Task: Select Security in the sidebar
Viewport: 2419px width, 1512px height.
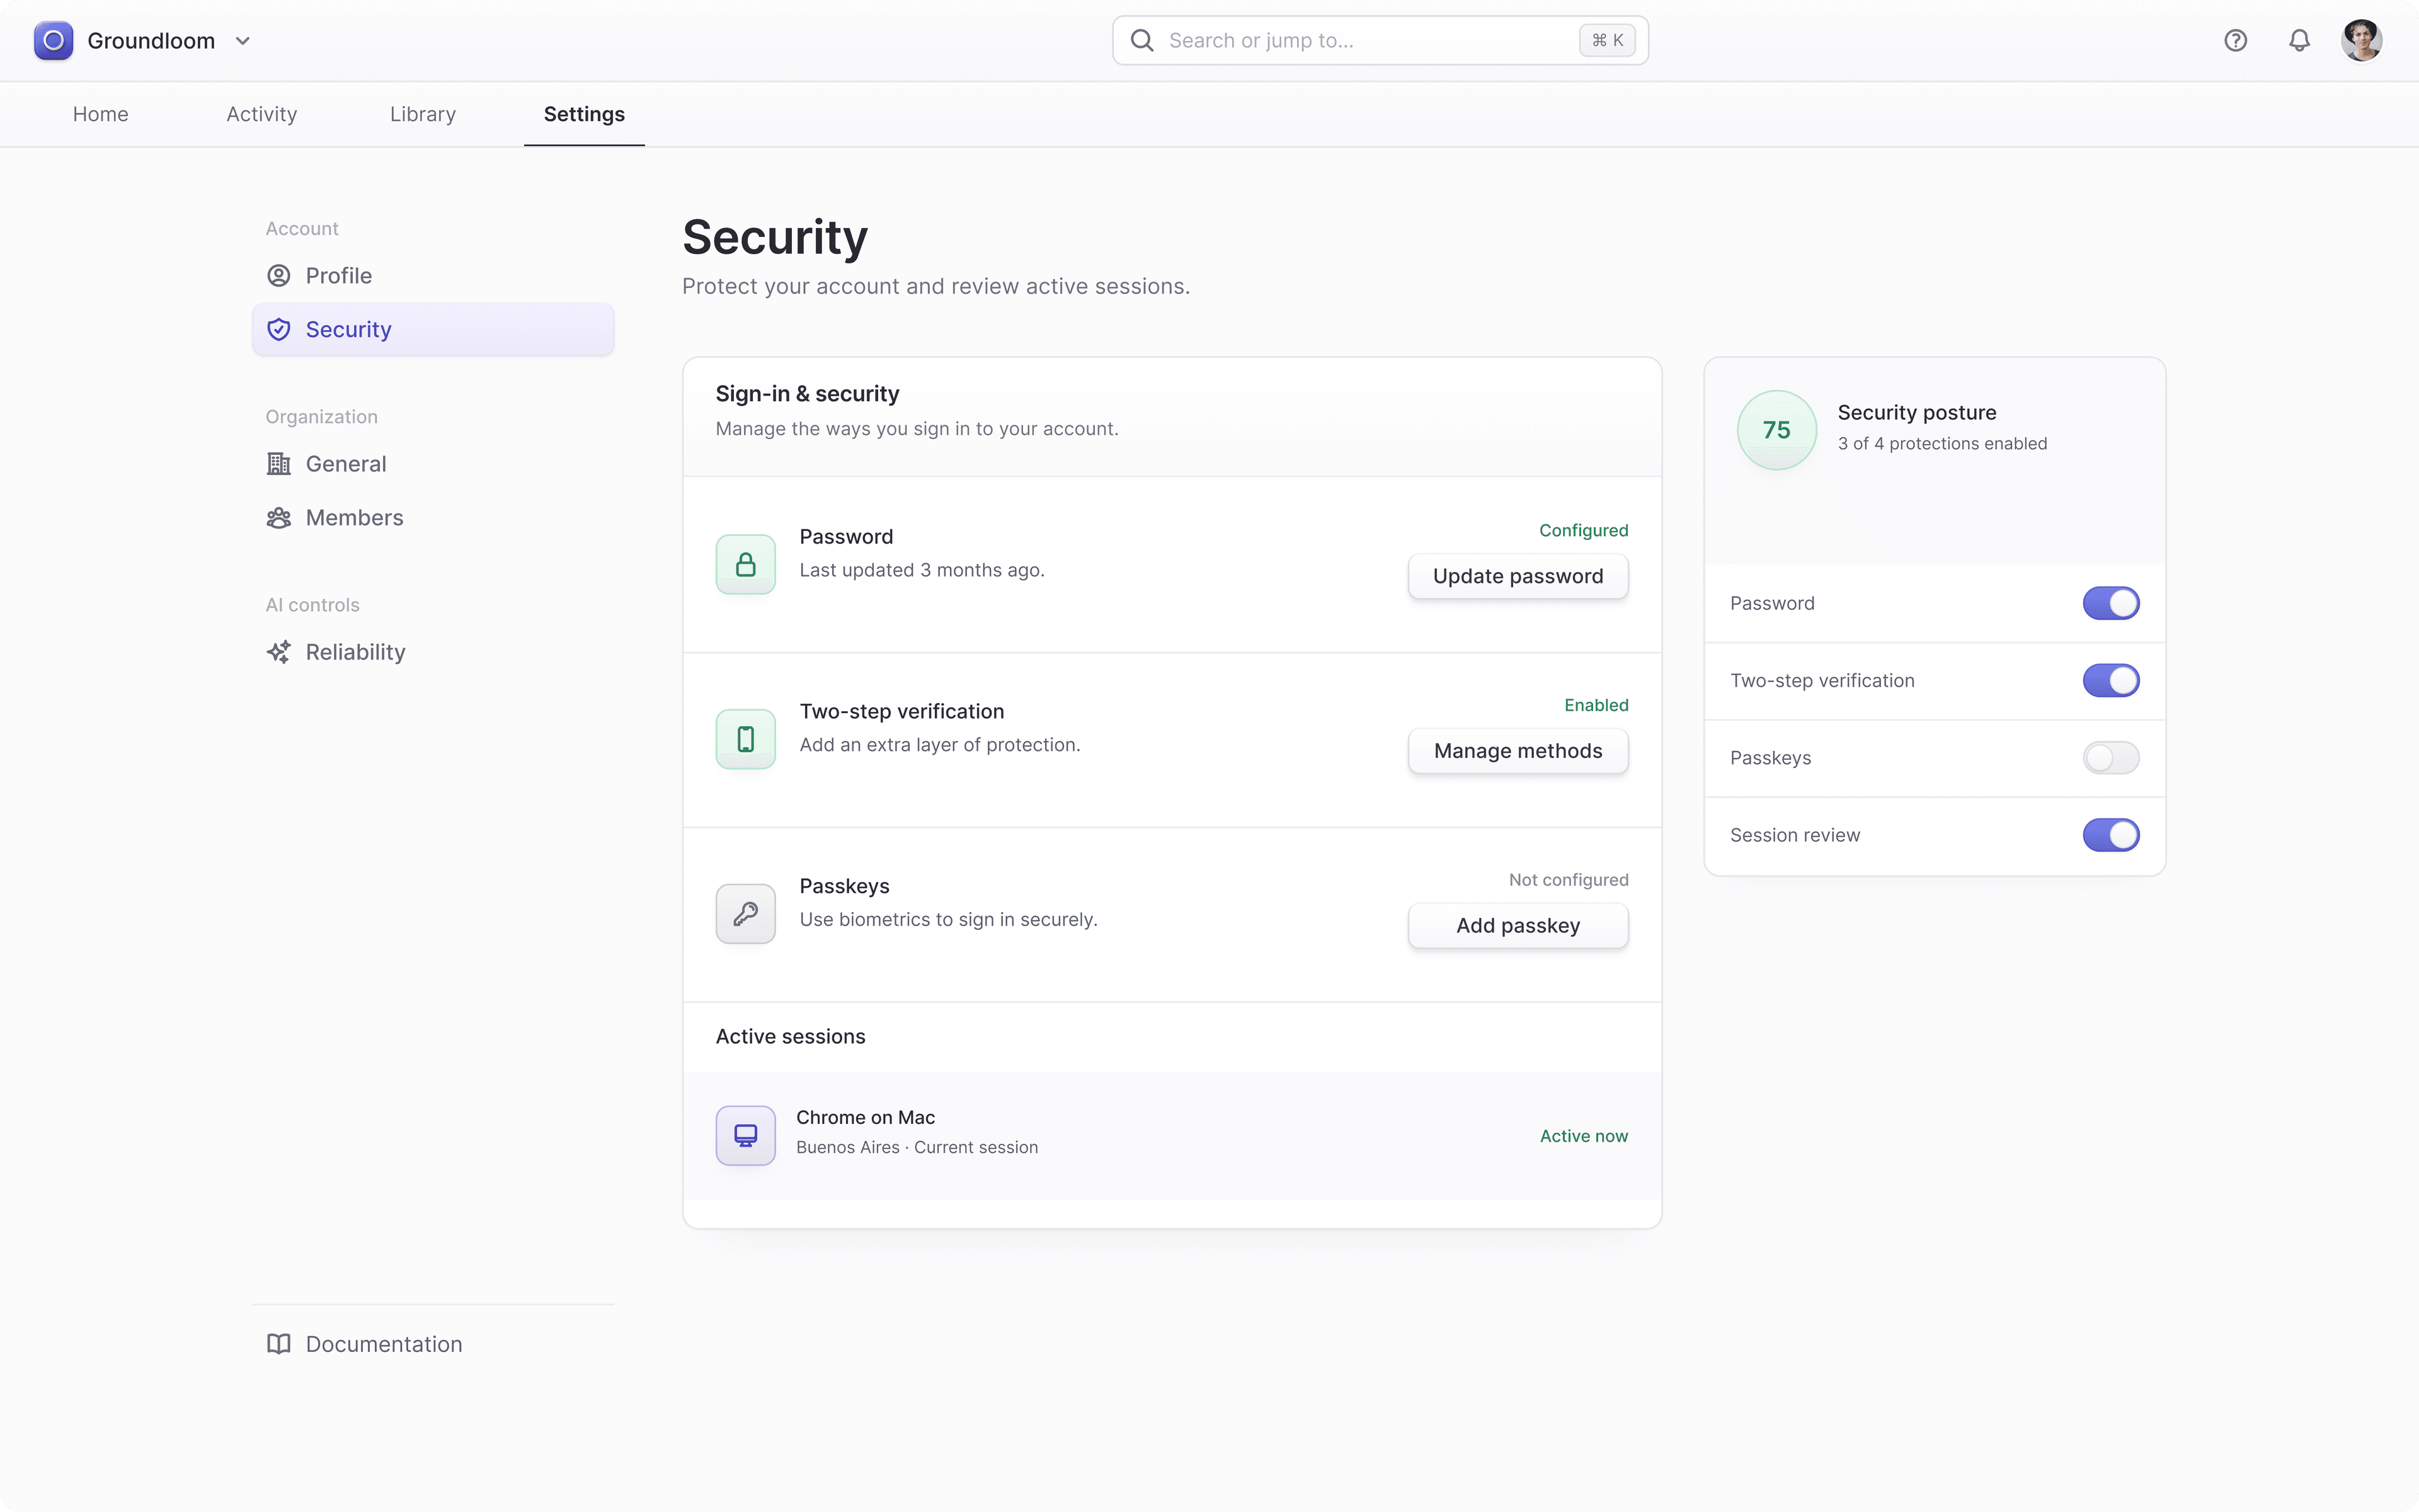Action: [x=433, y=330]
